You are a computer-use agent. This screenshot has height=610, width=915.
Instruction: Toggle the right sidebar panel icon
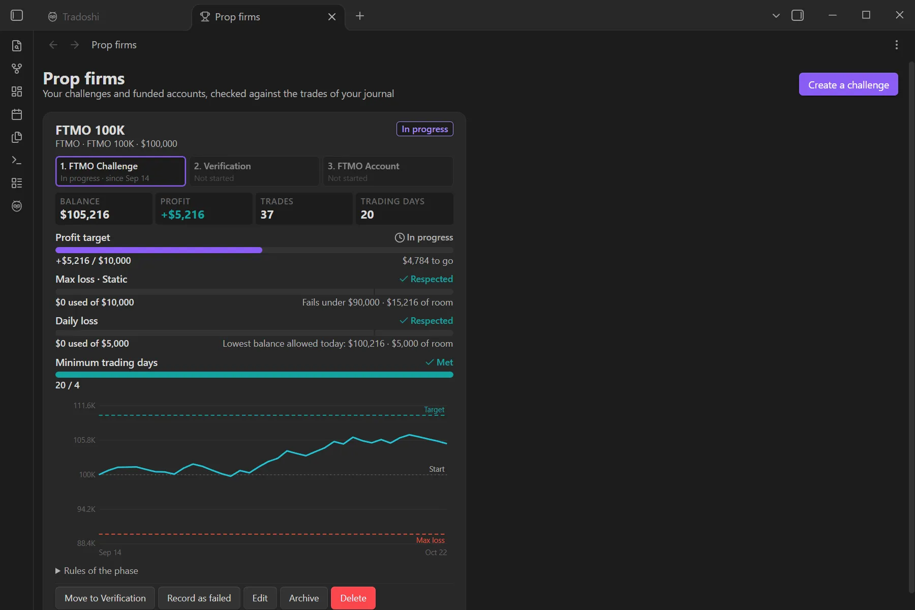click(x=798, y=16)
